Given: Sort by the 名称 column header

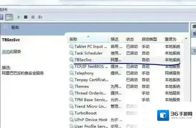Looking at the screenshot, I should 88,39.
